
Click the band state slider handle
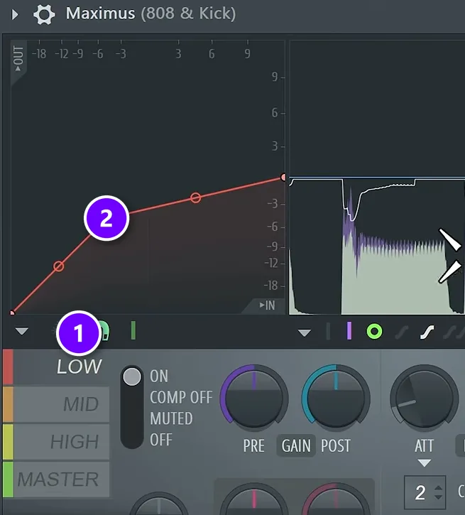point(132,376)
